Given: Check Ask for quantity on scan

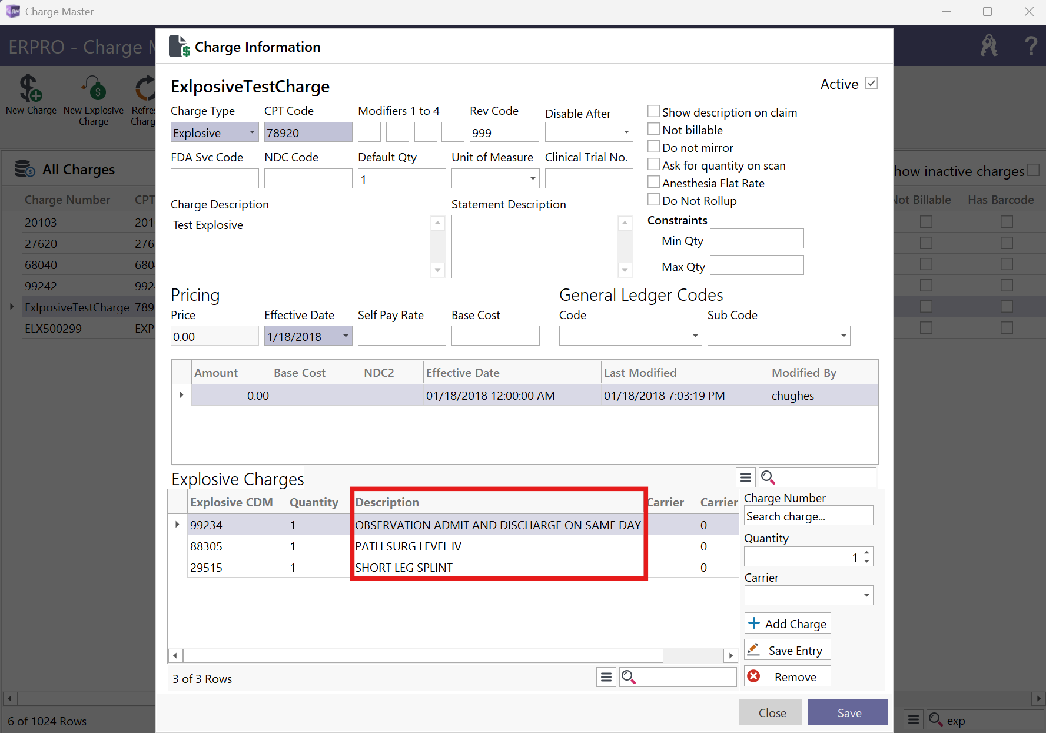Looking at the screenshot, I should [x=653, y=164].
